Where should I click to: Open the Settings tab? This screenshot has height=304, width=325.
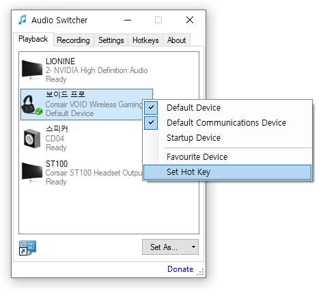(111, 40)
